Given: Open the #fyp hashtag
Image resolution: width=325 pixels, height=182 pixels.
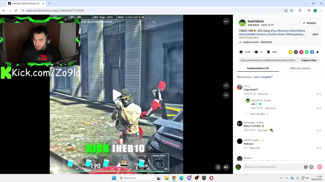Looking at the screenshot, I should 273,31.
